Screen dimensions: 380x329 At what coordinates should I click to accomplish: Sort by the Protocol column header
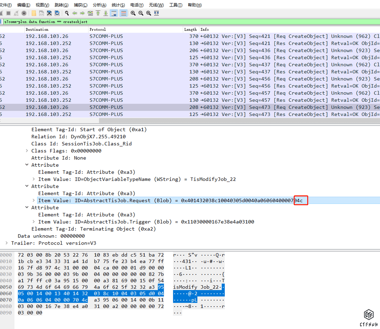(x=98, y=29)
